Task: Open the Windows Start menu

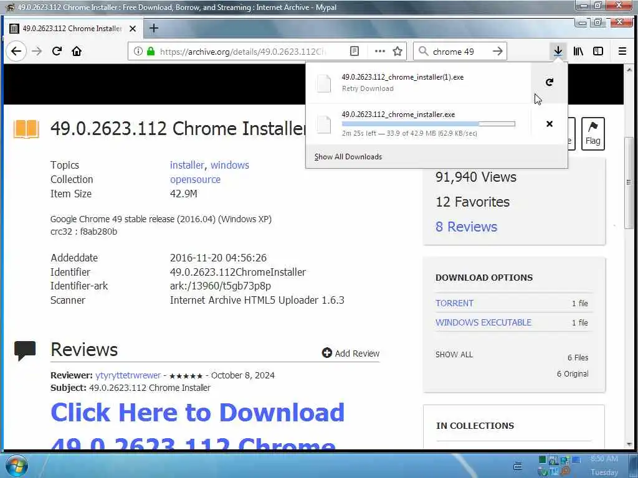Action: pyautogui.click(x=16, y=466)
